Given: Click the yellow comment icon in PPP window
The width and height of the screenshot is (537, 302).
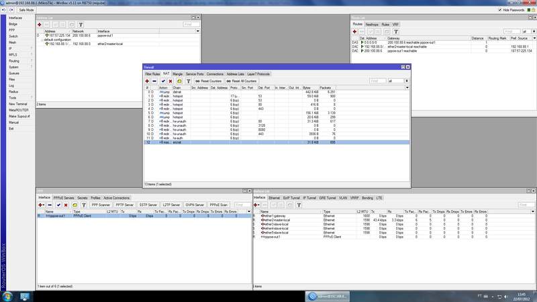Looking at the screenshot, I should 75,205.
